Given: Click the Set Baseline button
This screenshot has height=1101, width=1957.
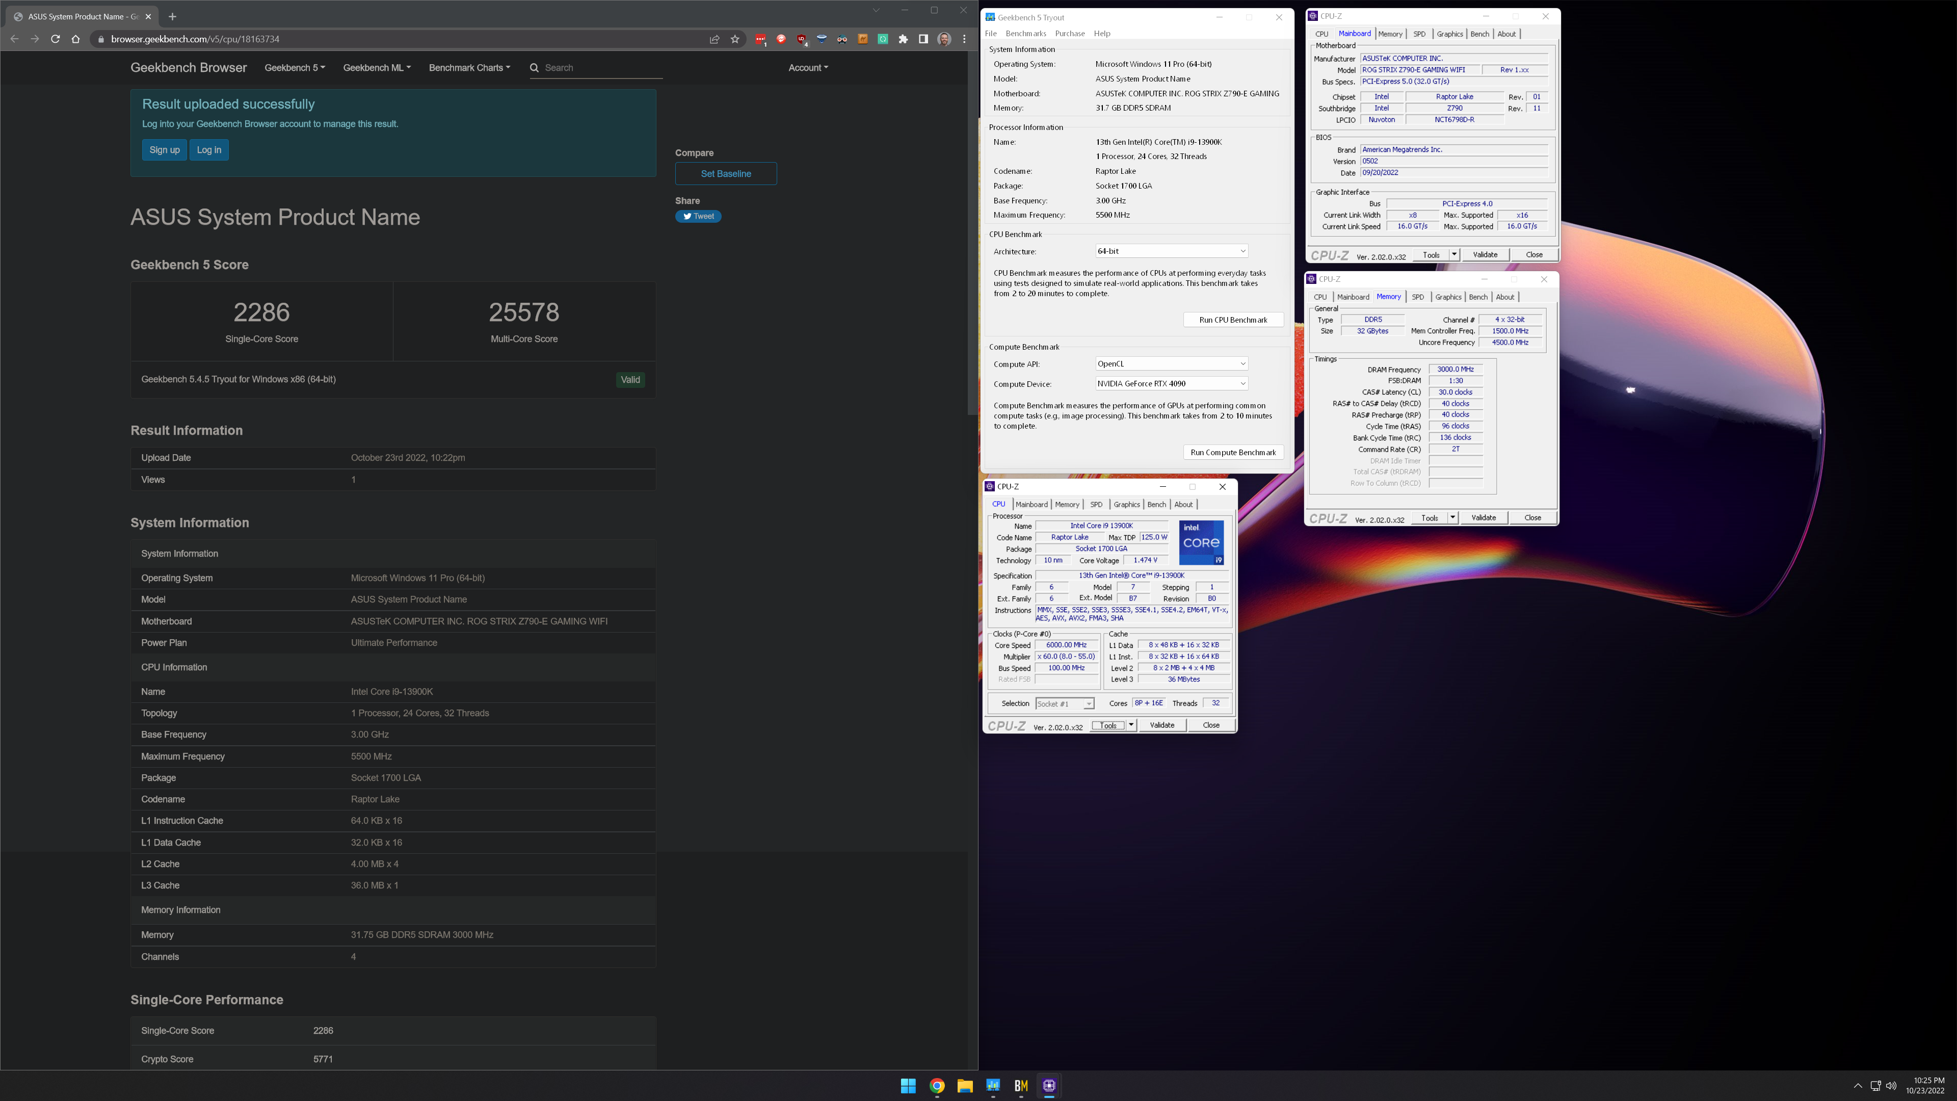Looking at the screenshot, I should click(726, 173).
